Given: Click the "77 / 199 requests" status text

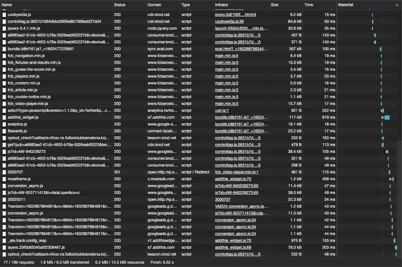Looking at the screenshot, I should 19,262.
